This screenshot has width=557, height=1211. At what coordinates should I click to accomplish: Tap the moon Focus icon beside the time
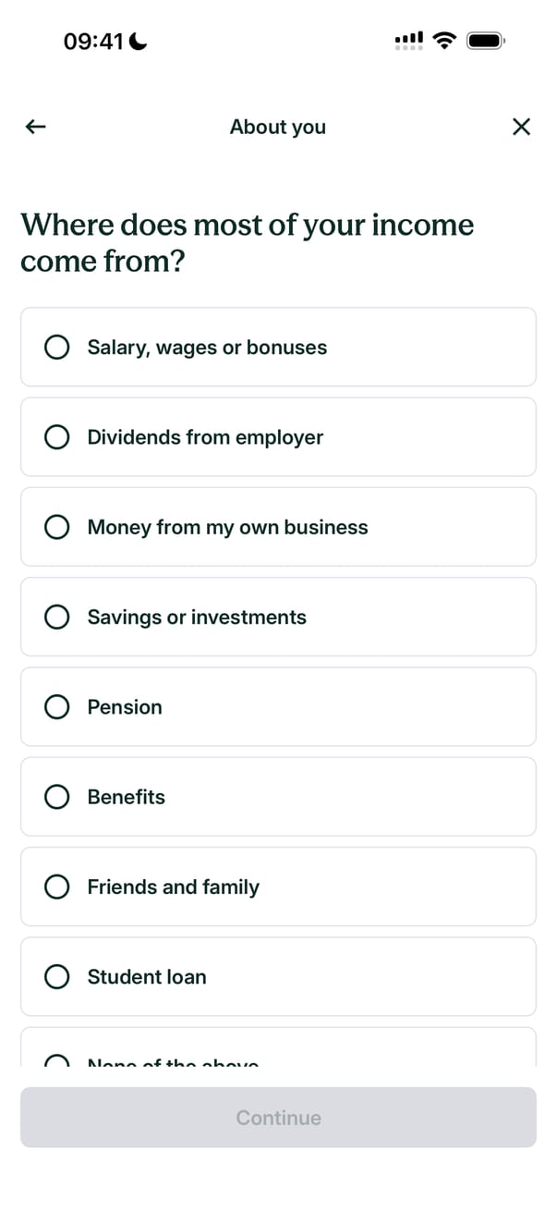pyautogui.click(x=139, y=41)
